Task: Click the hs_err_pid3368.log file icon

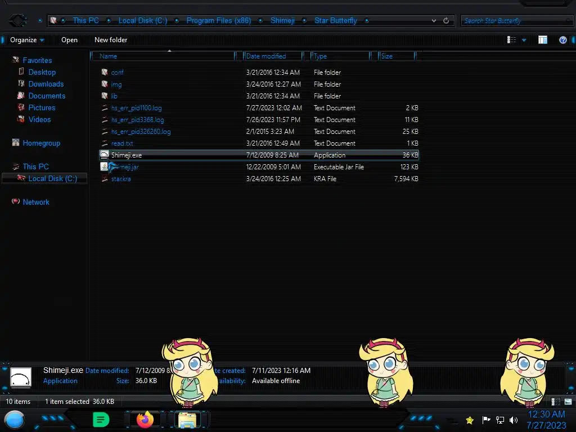Action: pyautogui.click(x=105, y=120)
